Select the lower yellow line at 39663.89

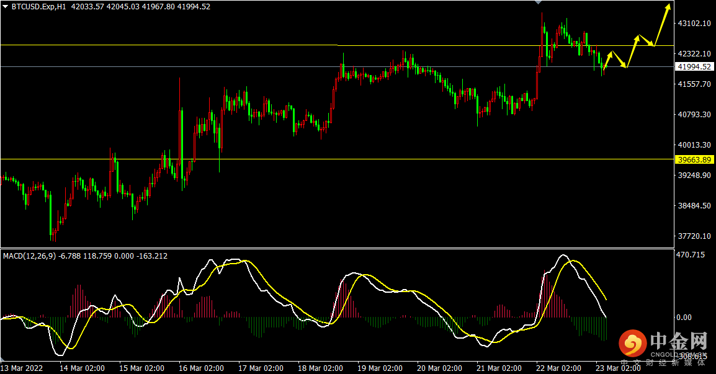337,159
